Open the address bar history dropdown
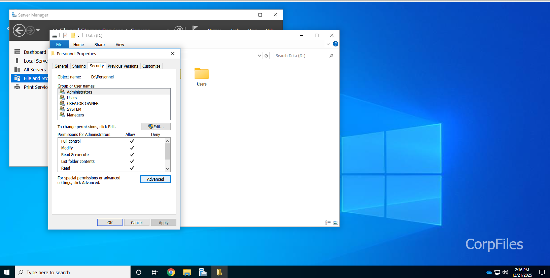The image size is (550, 278). pyautogui.click(x=259, y=56)
